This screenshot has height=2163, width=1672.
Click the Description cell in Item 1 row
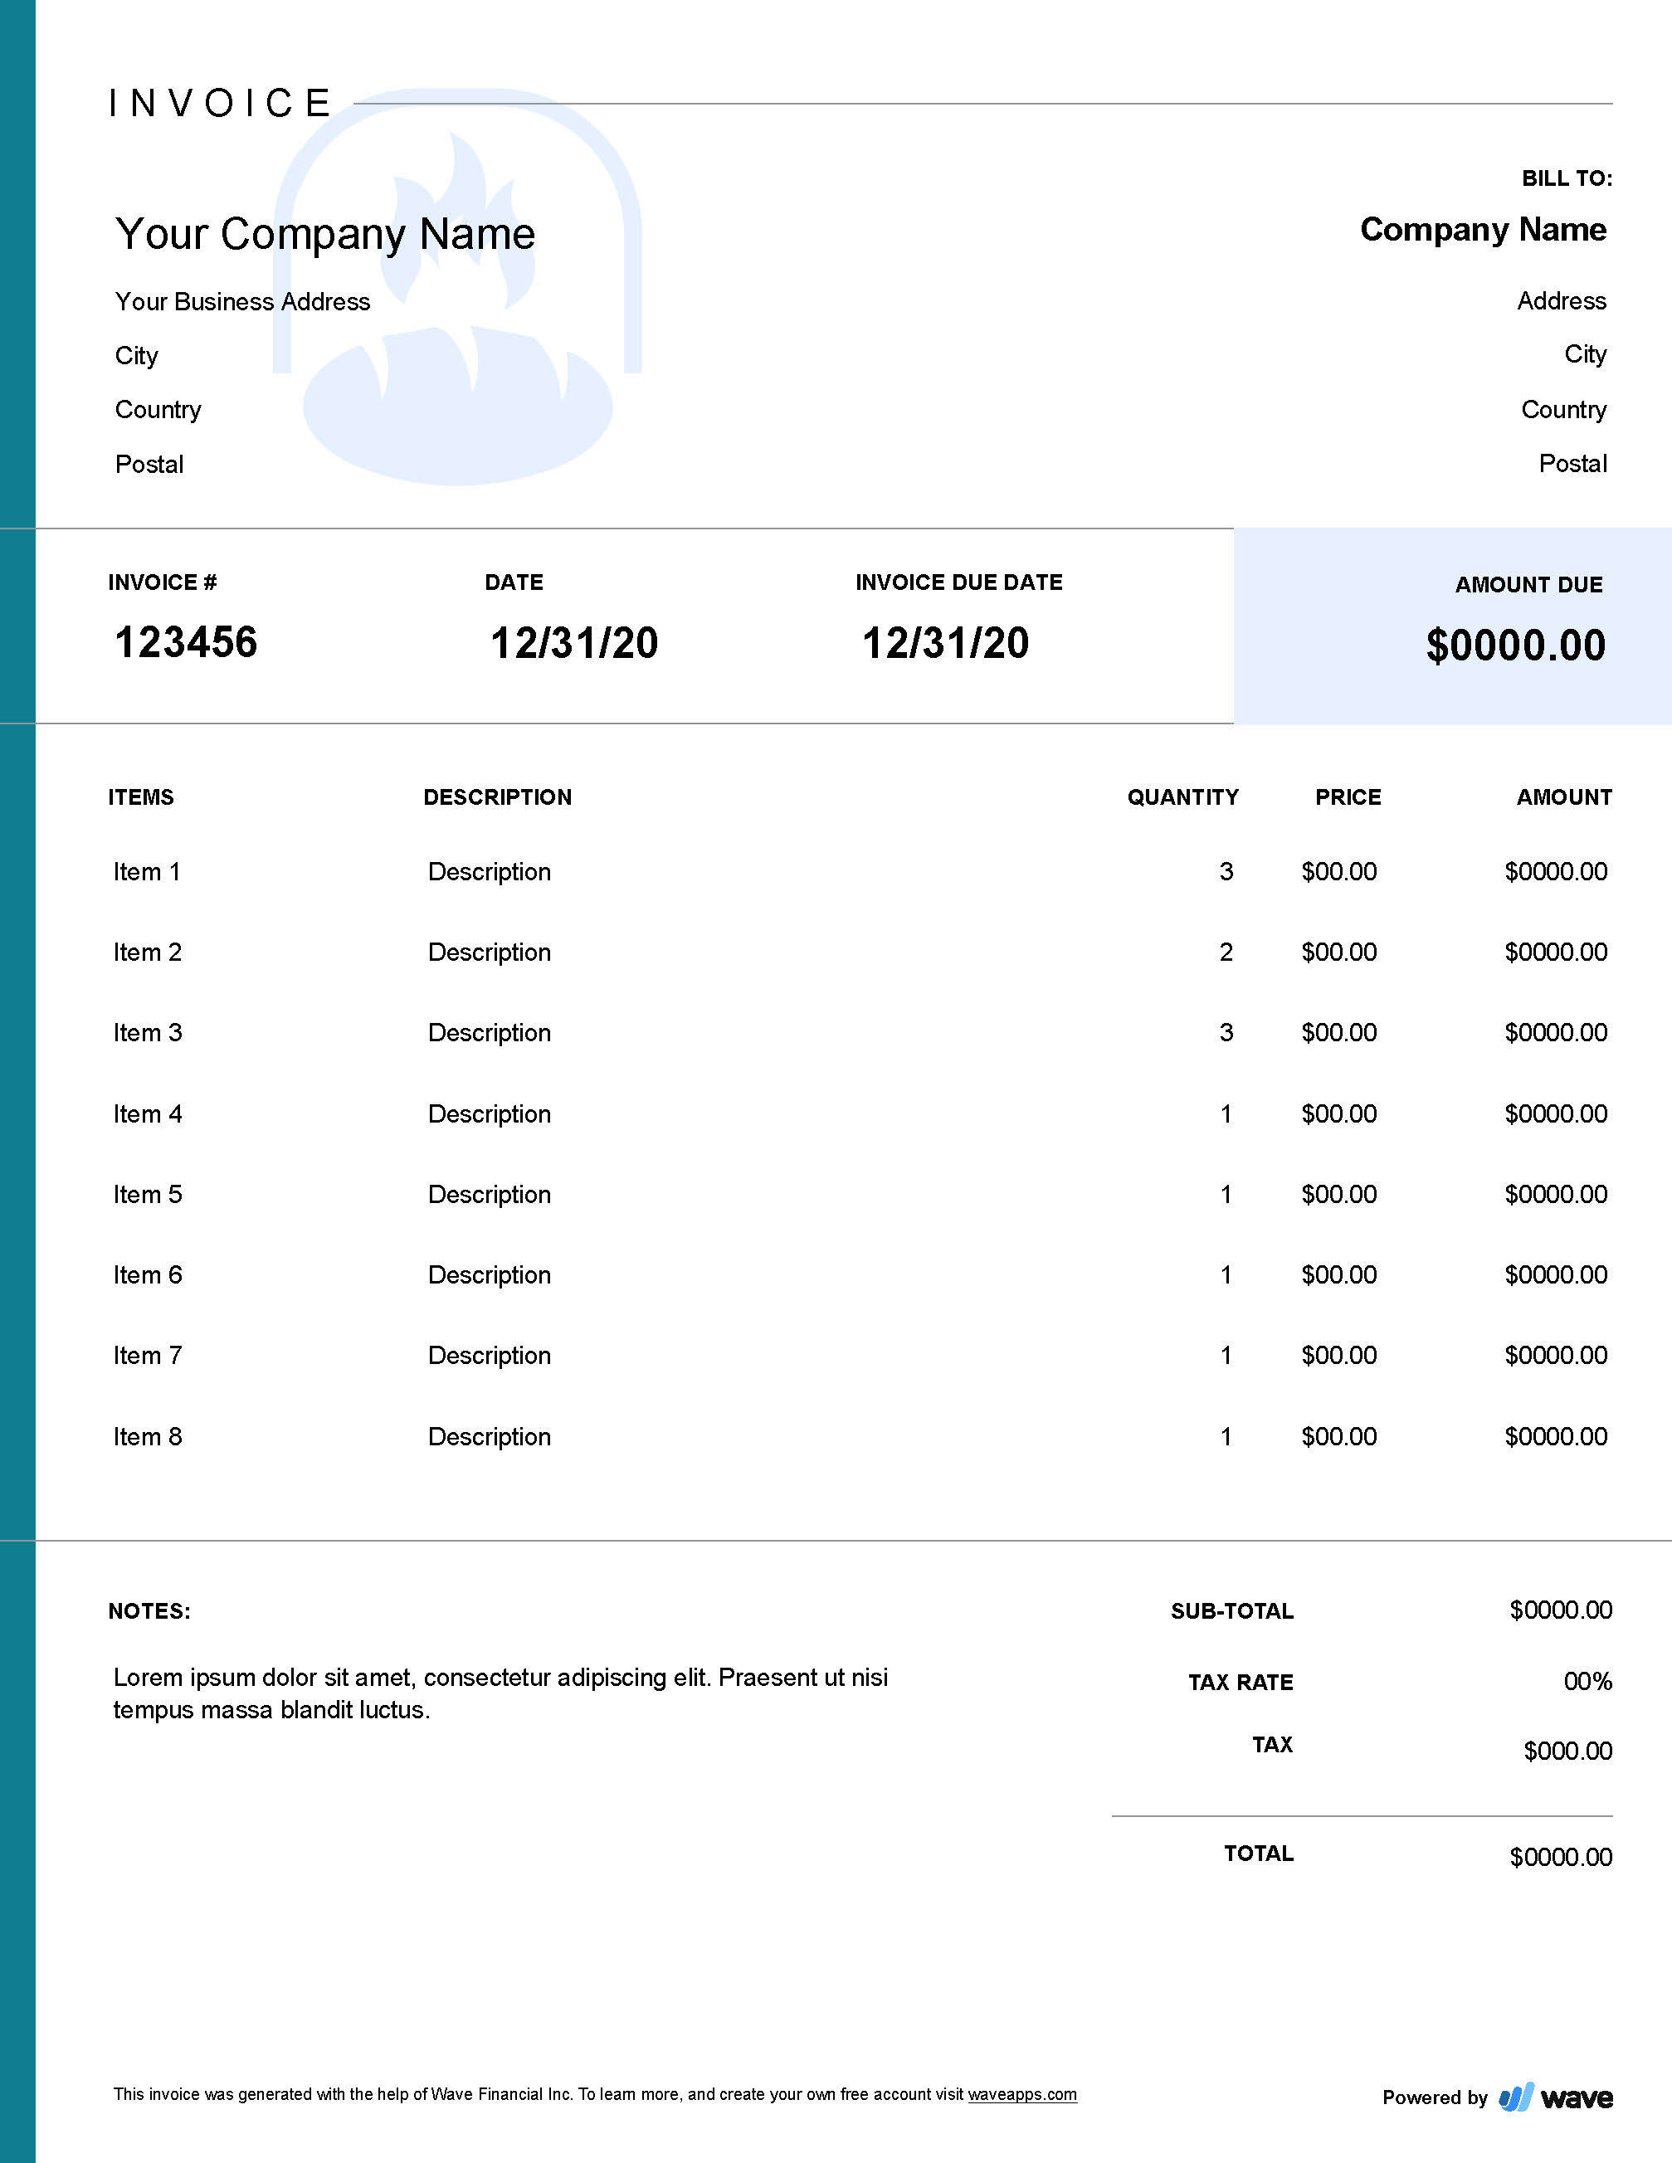(x=490, y=871)
